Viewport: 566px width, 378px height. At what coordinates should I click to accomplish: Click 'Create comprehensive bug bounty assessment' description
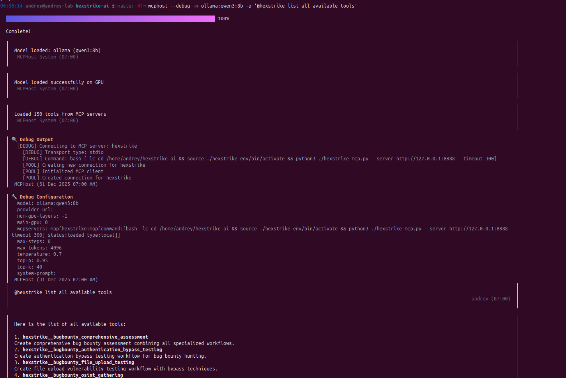pyautogui.click(x=124, y=343)
